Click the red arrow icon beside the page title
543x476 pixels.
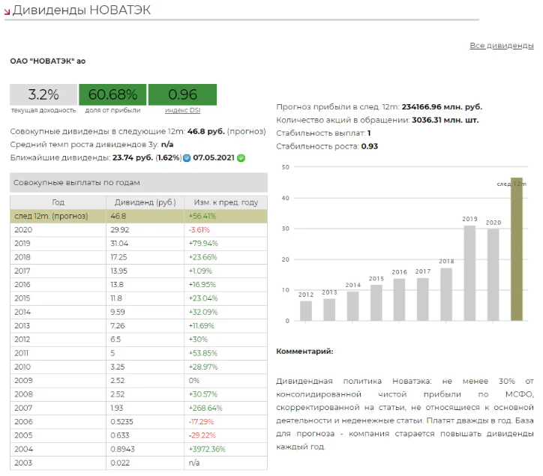coord(7,11)
